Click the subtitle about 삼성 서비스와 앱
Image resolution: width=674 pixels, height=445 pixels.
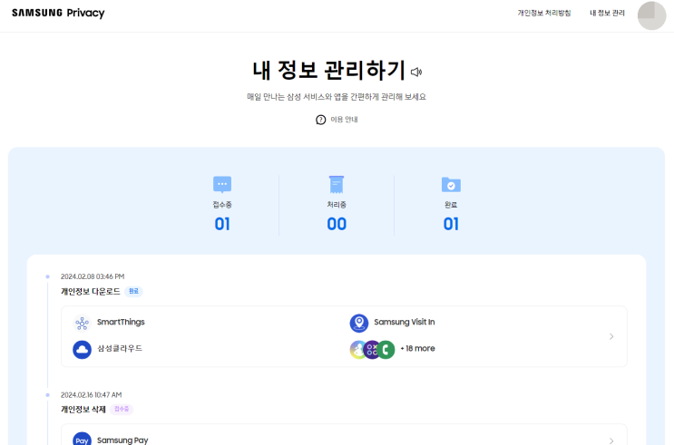(x=337, y=97)
